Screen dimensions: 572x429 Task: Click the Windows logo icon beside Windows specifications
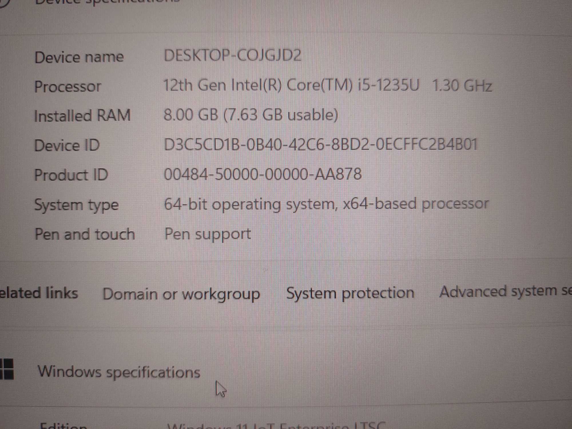coord(6,369)
